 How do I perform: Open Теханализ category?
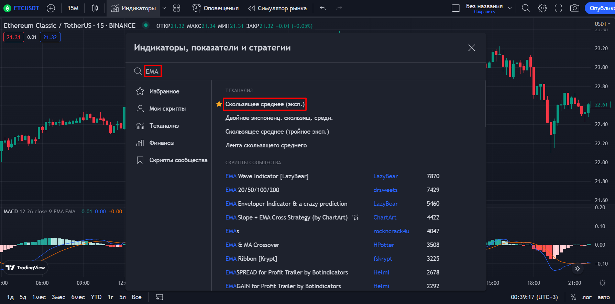164,126
